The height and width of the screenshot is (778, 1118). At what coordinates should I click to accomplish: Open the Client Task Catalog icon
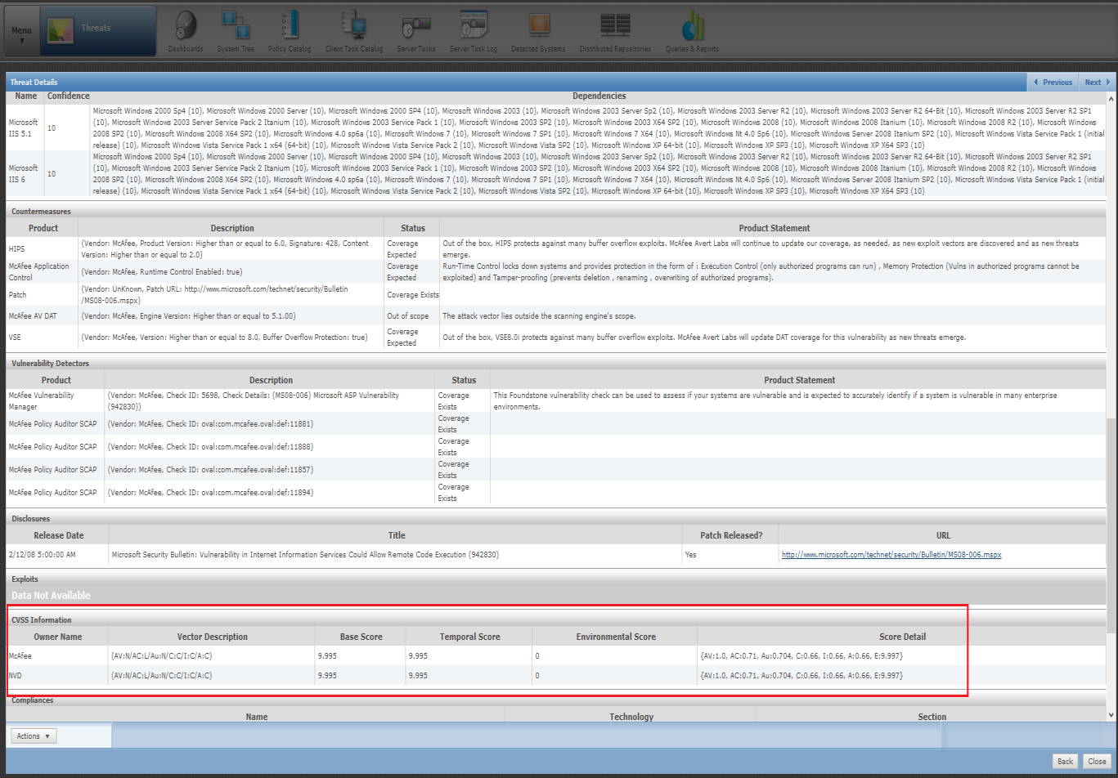354,32
